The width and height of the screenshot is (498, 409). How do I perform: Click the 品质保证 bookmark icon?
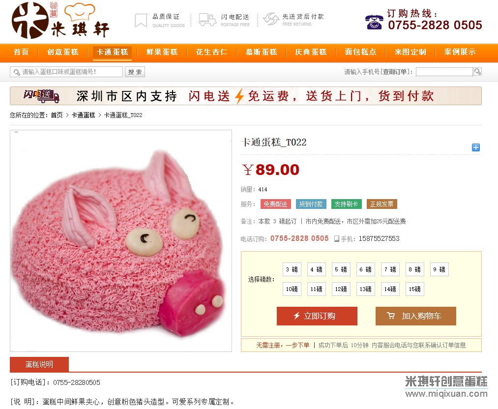[141, 20]
